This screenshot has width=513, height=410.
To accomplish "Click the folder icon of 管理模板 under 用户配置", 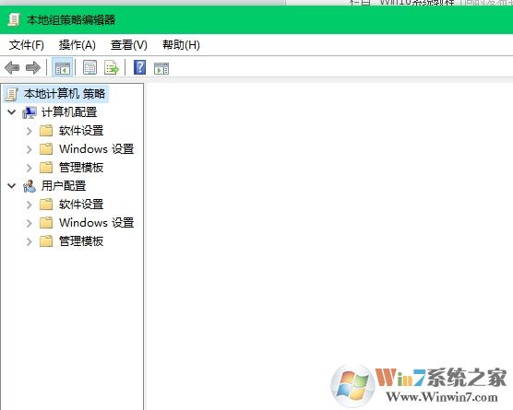I will (46, 241).
